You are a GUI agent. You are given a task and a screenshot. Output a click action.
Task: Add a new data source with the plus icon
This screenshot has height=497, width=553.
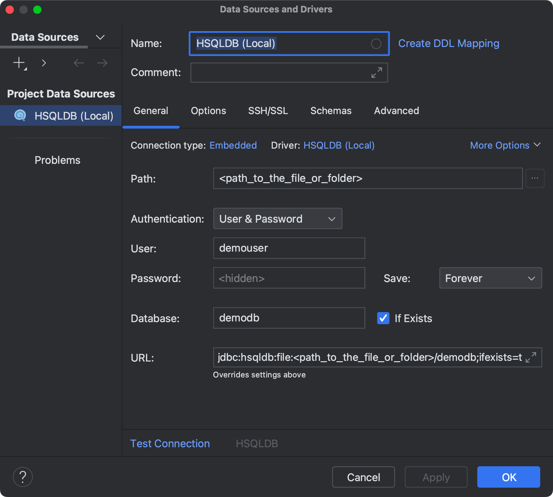tap(18, 62)
